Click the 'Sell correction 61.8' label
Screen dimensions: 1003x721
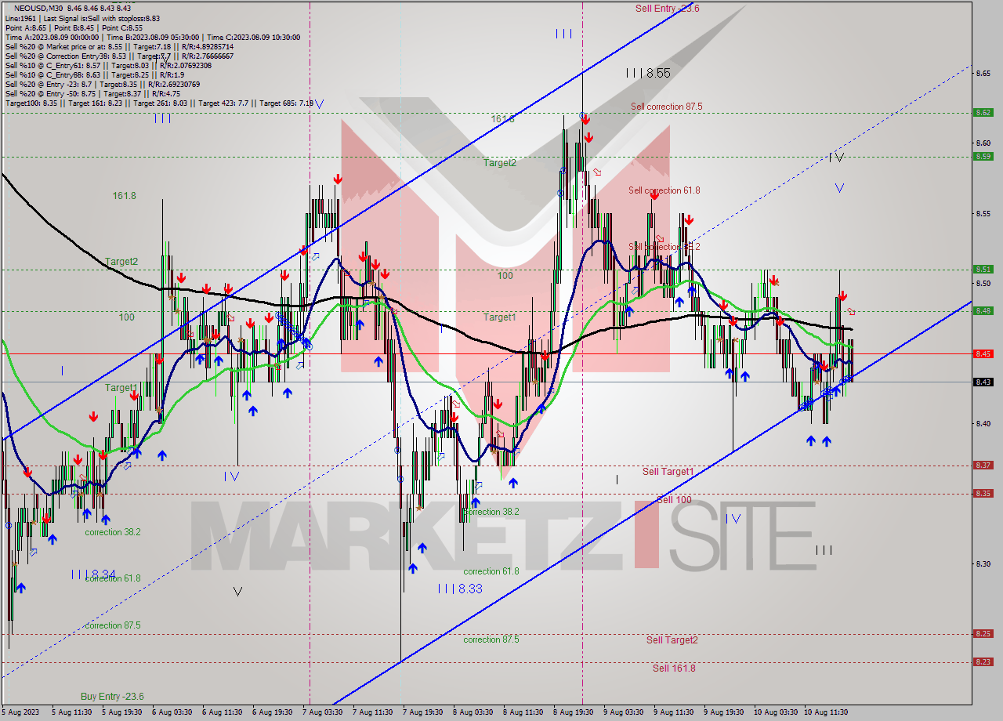[x=664, y=190]
